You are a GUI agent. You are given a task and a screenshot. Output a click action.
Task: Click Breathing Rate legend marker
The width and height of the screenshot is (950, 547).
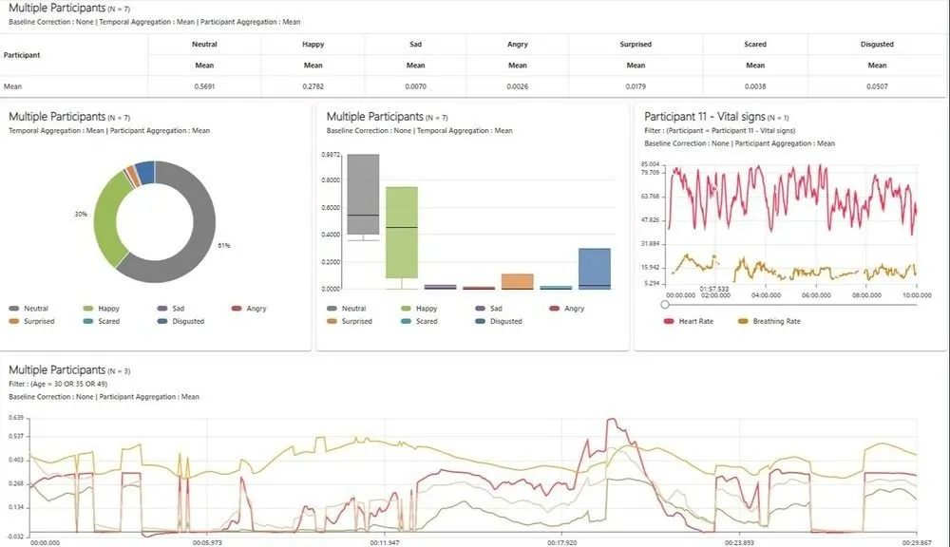click(x=743, y=321)
